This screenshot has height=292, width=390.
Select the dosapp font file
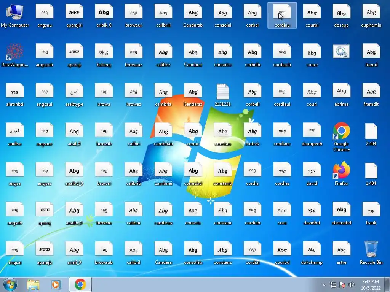pos(341,15)
